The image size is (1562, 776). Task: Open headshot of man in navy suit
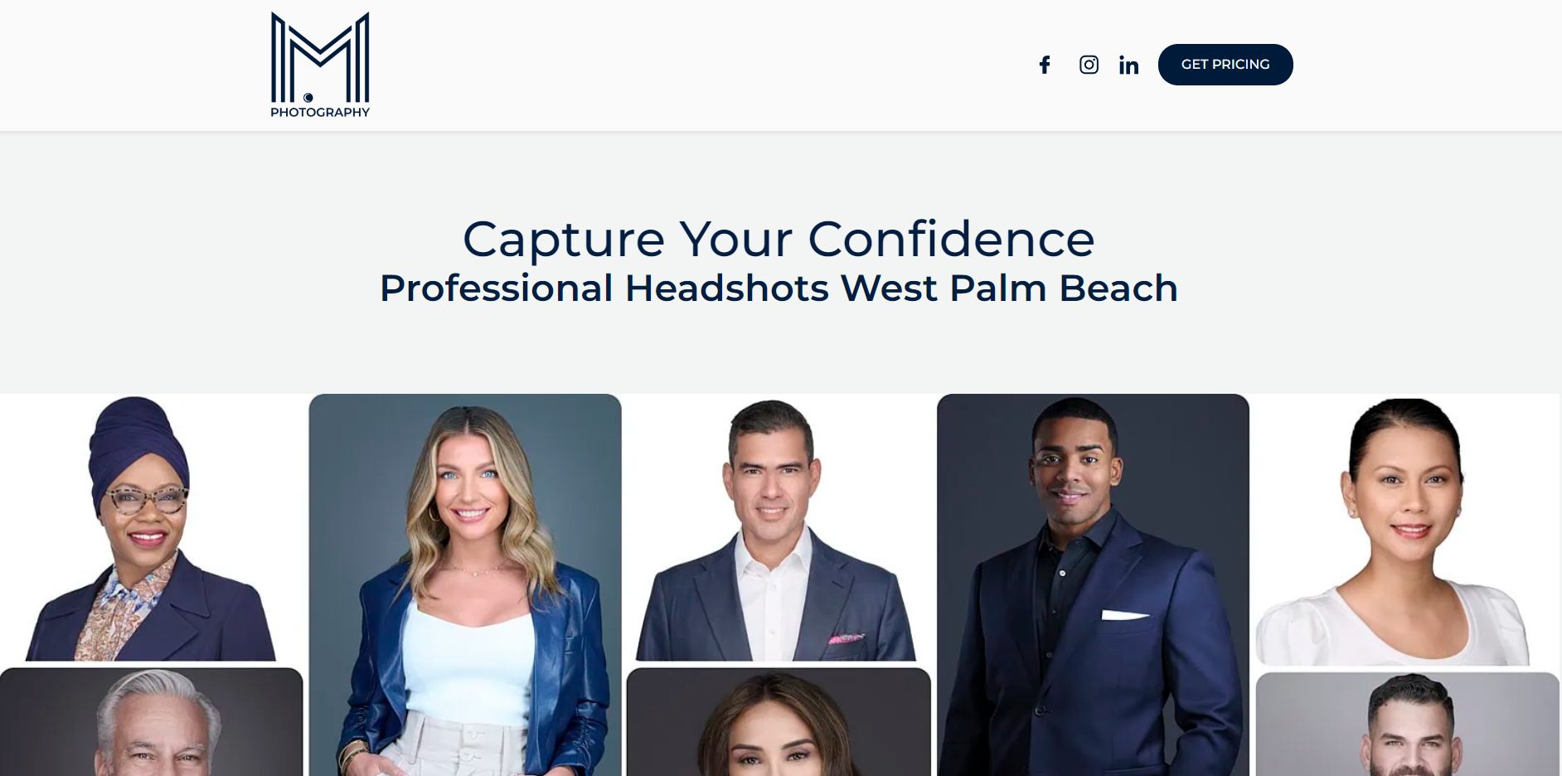click(1093, 584)
